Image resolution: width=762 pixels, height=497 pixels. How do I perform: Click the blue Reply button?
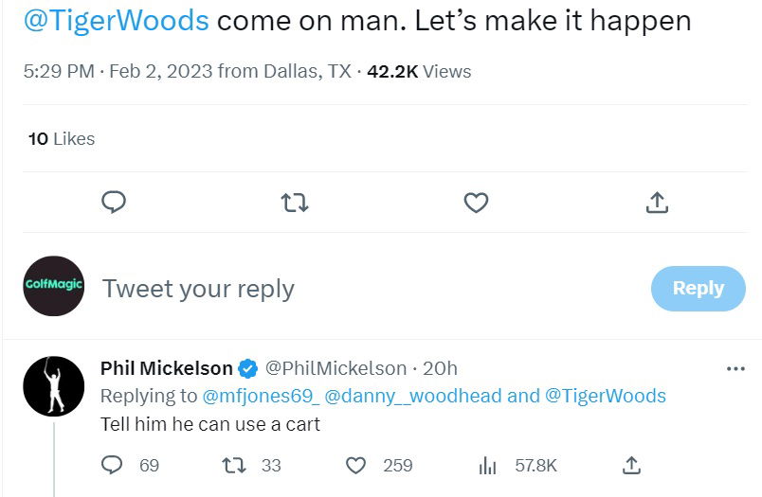click(x=698, y=289)
